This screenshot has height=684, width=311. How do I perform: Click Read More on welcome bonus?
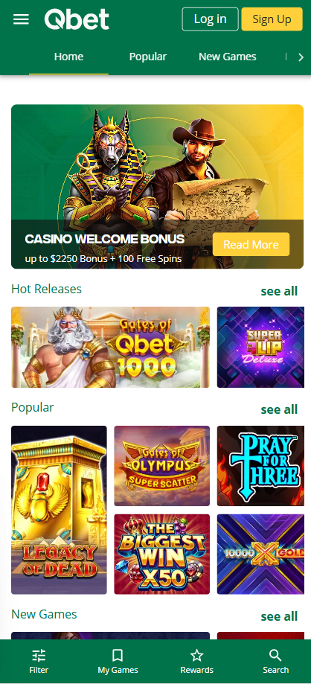[251, 244]
